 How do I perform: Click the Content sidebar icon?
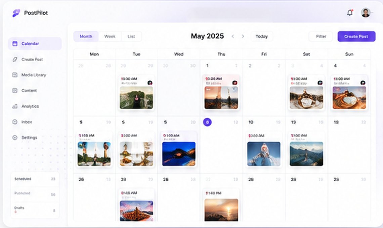(15, 91)
